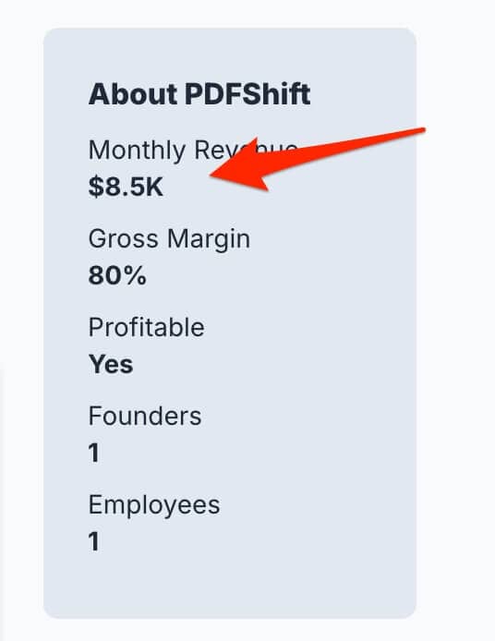This screenshot has height=641, width=495.
Task: Select the Employees count value
Action: [x=93, y=541]
